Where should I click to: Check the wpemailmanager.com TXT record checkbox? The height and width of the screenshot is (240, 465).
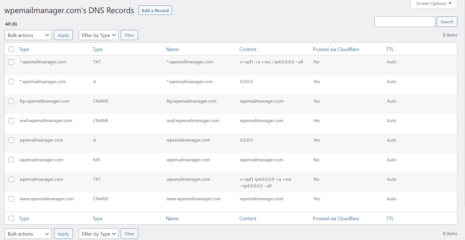[11, 179]
